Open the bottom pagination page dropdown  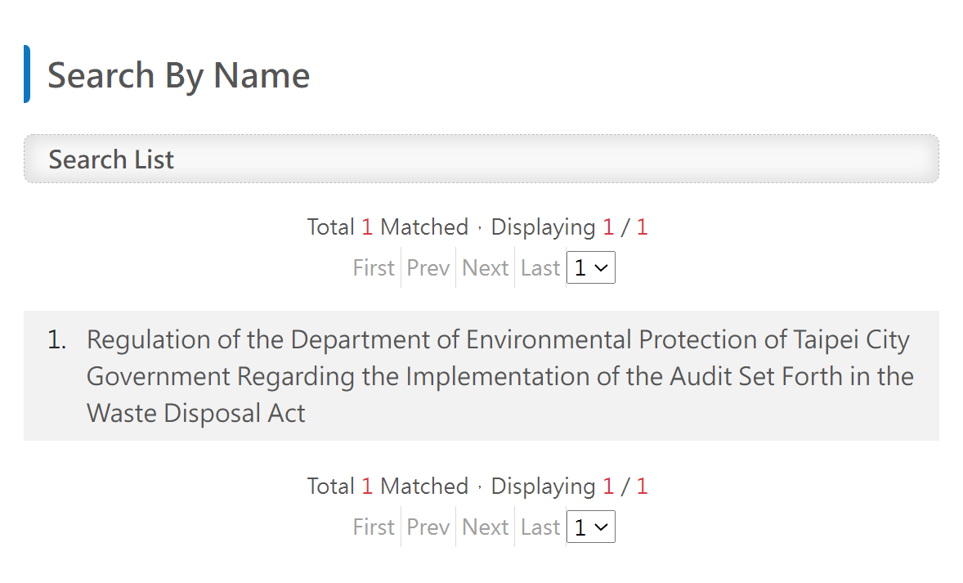(590, 527)
